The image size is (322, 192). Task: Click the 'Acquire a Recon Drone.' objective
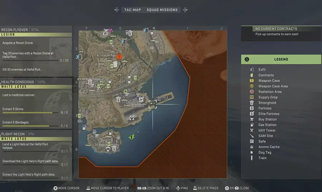(18, 43)
